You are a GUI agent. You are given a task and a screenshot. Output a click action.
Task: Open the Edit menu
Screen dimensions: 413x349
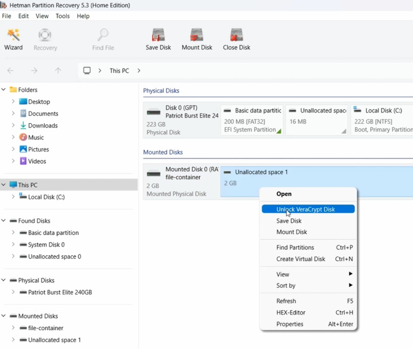[x=23, y=16]
